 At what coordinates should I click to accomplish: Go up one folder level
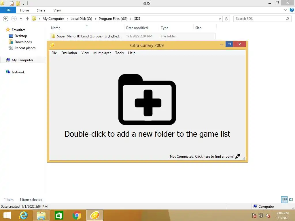pyautogui.click(x=27, y=19)
